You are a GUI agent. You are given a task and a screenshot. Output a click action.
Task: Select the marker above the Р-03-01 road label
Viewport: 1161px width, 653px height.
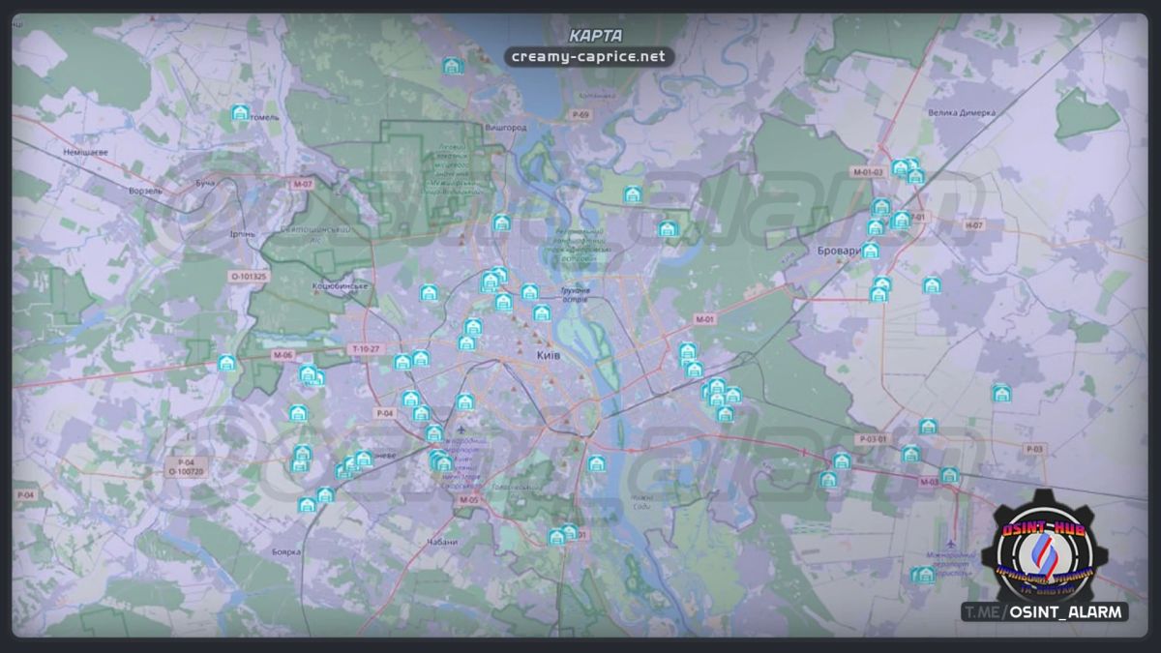coord(929,427)
